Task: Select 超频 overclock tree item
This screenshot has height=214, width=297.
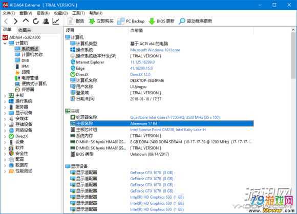Action: (26, 72)
